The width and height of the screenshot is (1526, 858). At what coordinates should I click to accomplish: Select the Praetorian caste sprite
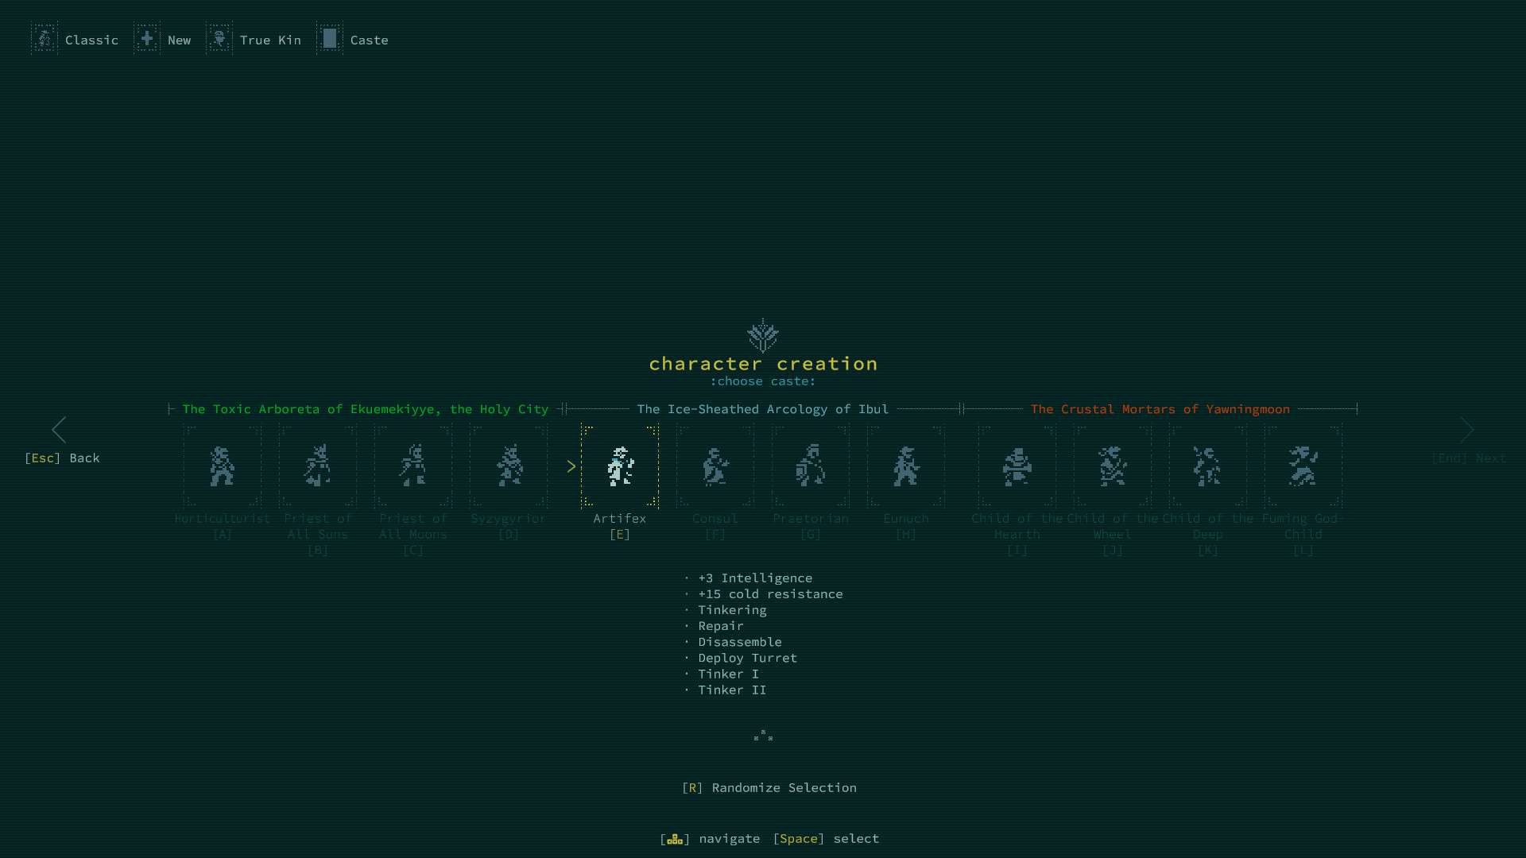(x=811, y=466)
